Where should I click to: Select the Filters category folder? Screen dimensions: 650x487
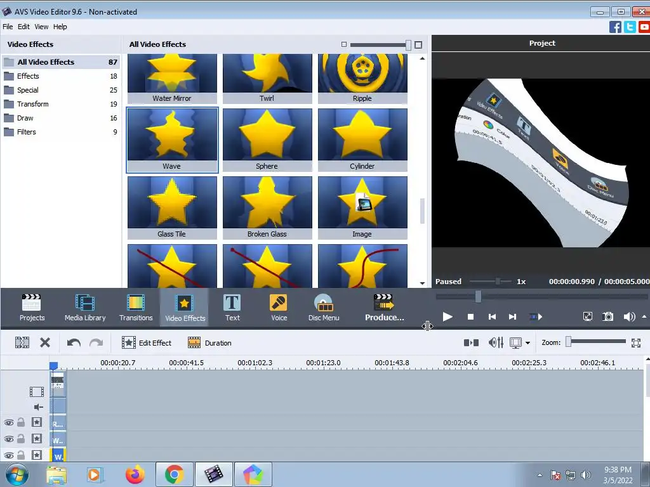tap(61, 132)
